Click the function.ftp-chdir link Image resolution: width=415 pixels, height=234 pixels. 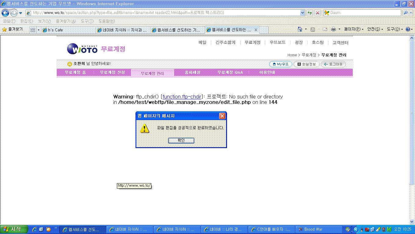tap(182, 97)
